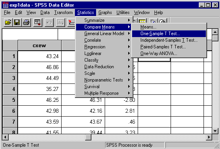Expand the Nonparametric Tests submenu

(104, 80)
